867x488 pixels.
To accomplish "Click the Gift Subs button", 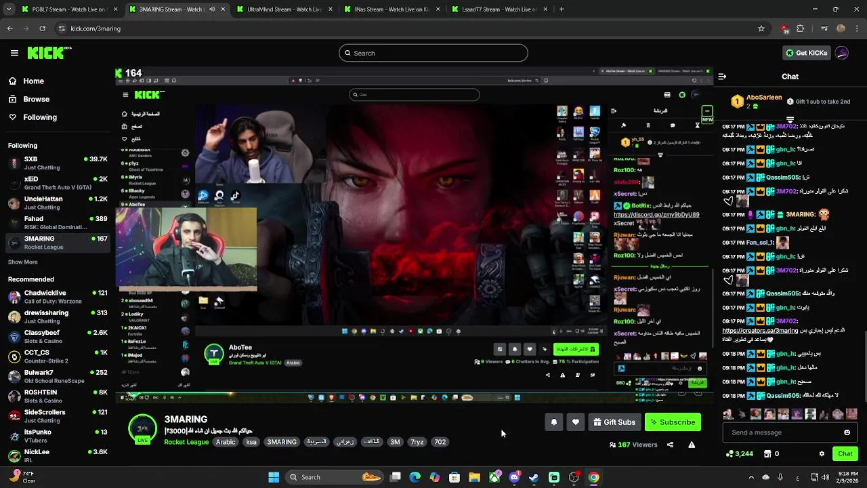I will (x=614, y=422).
